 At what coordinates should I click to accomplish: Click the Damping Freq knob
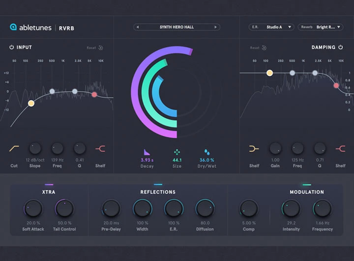297,148
